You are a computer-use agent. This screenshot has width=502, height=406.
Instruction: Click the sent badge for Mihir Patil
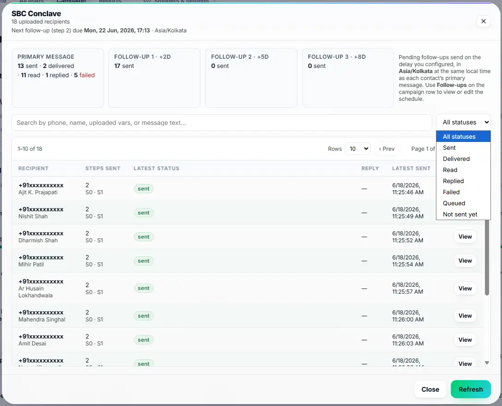pos(144,261)
